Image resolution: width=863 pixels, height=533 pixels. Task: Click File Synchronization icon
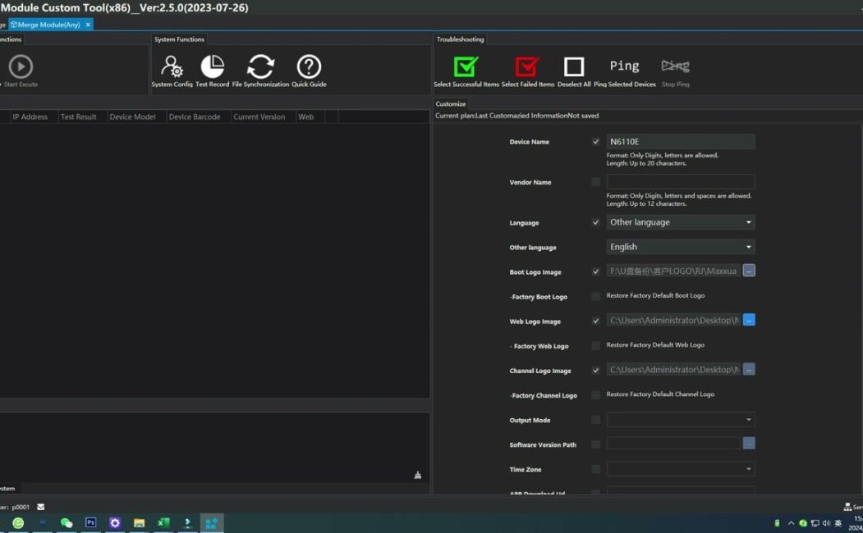click(x=261, y=66)
